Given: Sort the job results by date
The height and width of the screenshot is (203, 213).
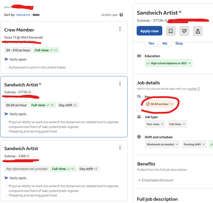Looking at the screenshot, I should pyautogui.click(x=36, y=15).
